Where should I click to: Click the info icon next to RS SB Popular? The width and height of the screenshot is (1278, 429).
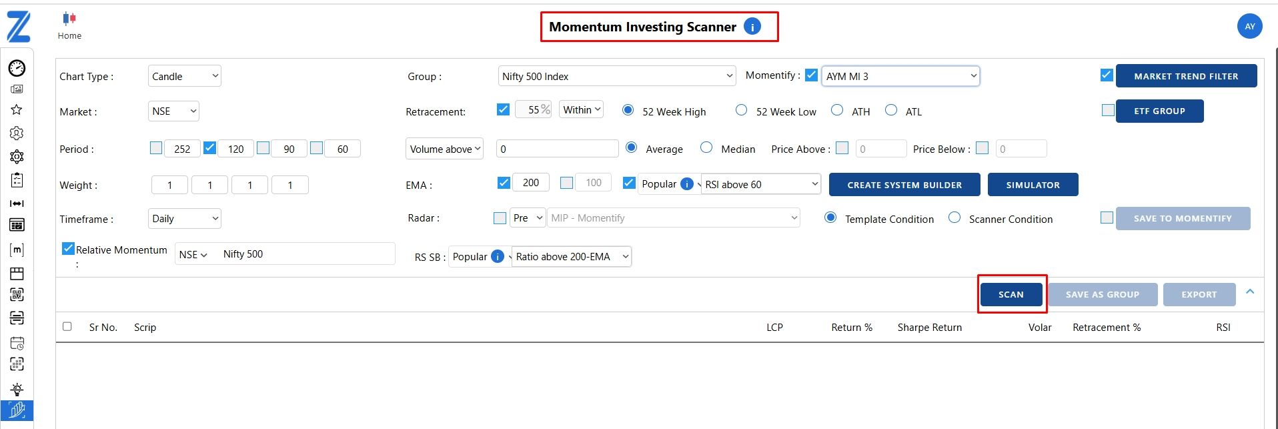498,256
